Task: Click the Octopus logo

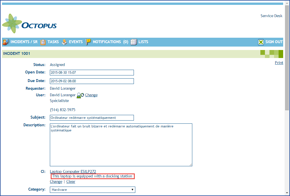Action: (x=29, y=24)
